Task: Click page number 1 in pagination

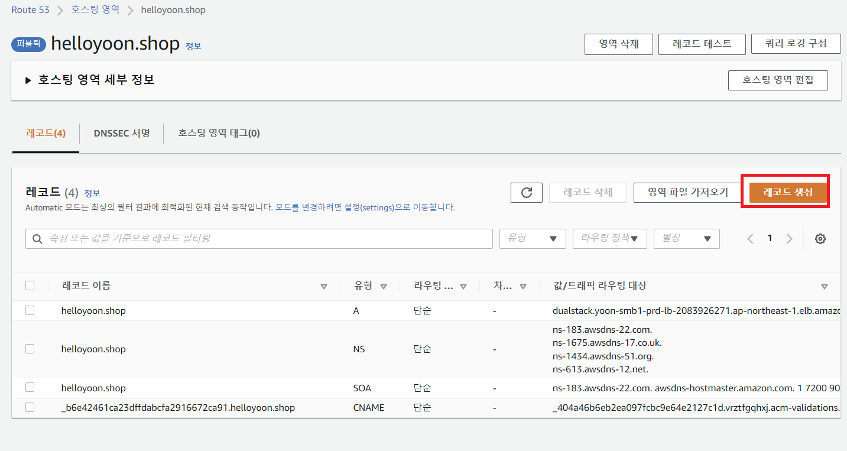Action: pos(770,238)
